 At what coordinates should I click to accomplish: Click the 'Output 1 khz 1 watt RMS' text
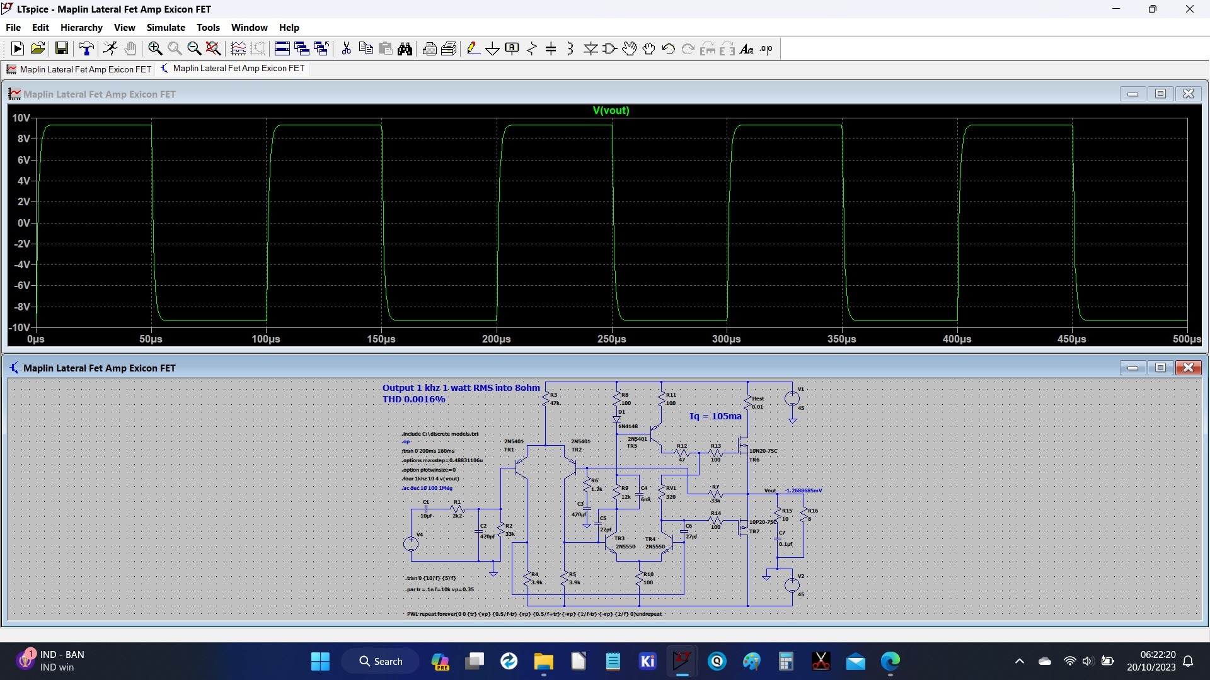461,388
